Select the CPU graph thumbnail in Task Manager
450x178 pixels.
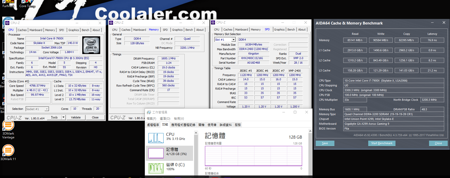156,138
